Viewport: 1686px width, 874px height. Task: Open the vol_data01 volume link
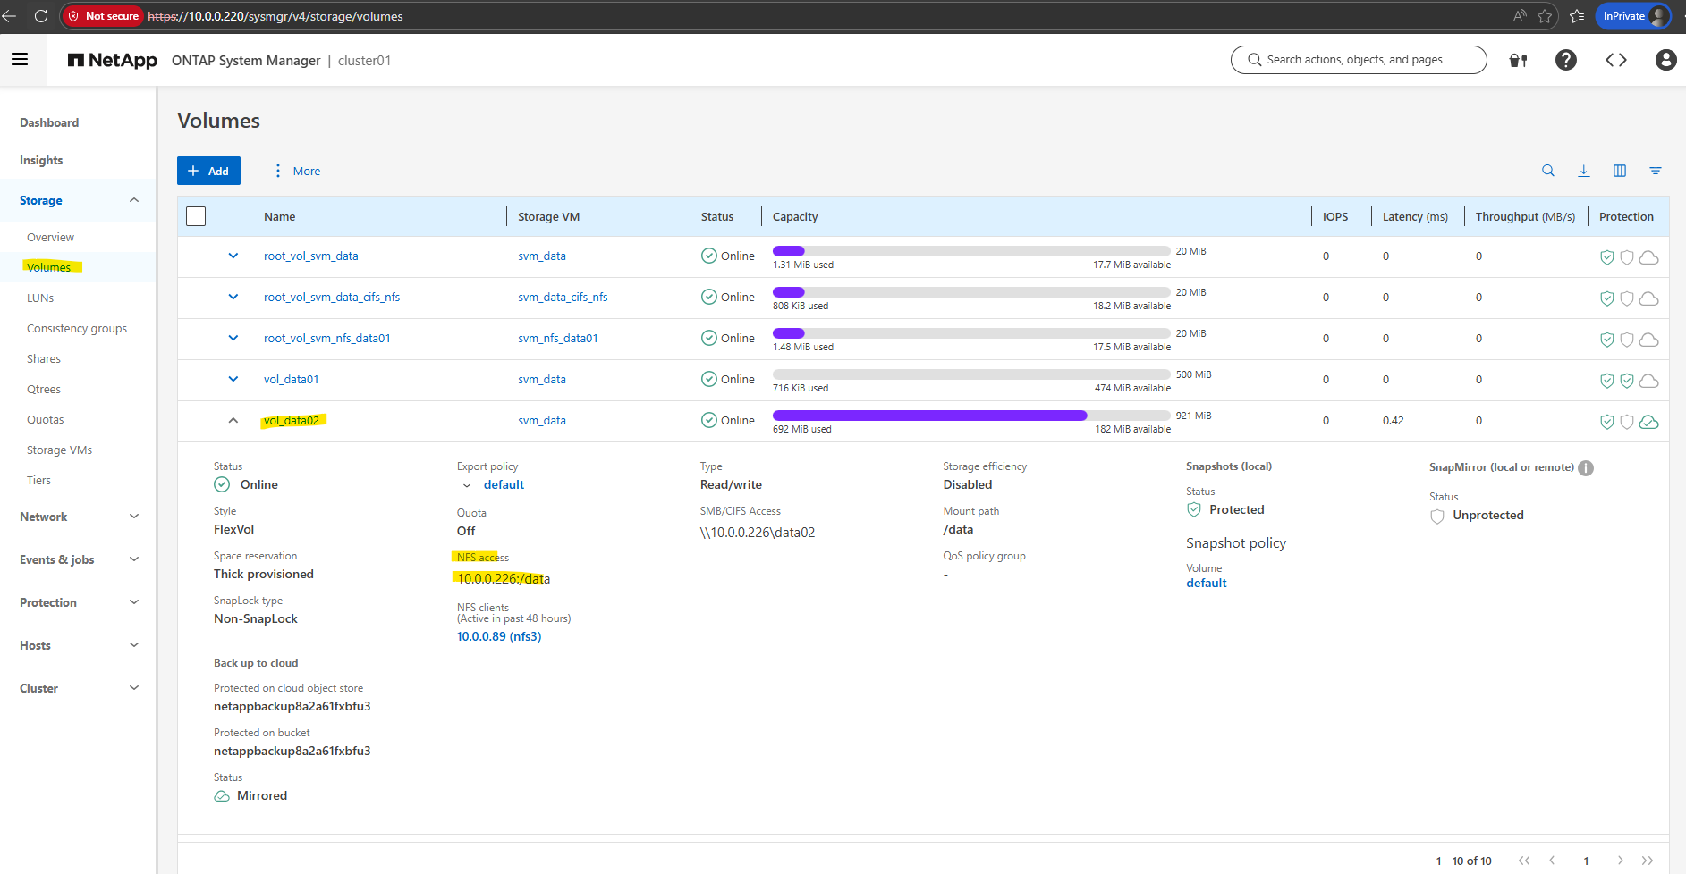[291, 379]
